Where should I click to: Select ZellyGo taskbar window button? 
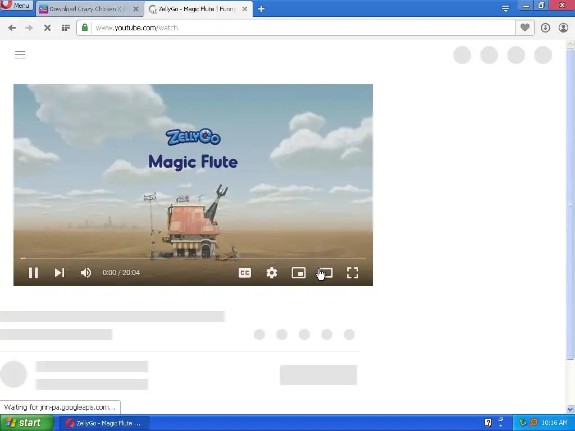click(104, 423)
